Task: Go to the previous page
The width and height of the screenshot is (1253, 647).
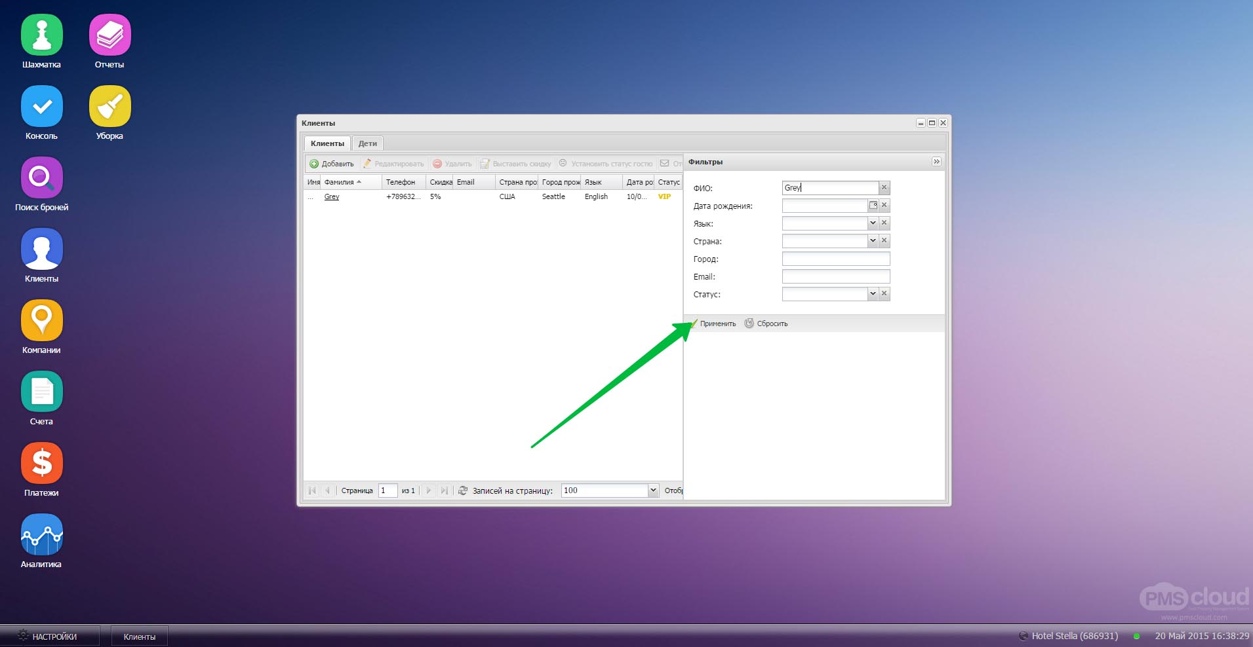Action: [328, 490]
